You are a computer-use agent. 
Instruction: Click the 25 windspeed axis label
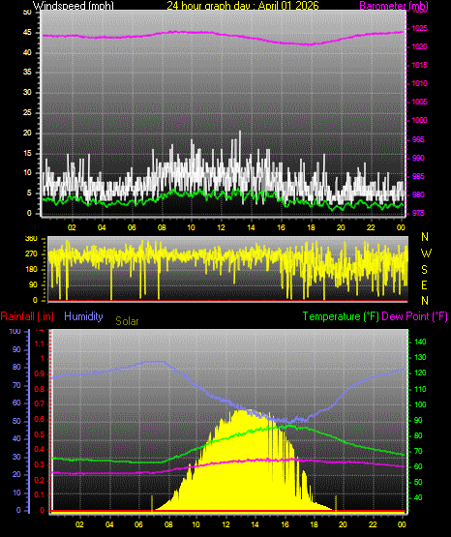click(x=27, y=112)
